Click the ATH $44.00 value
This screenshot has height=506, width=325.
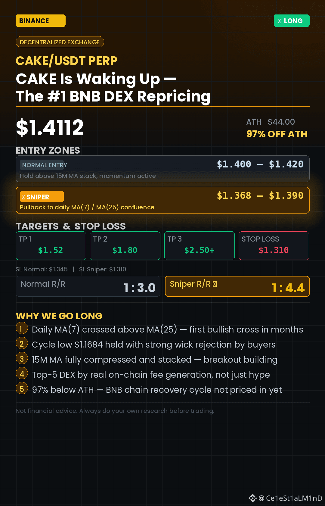[271, 122]
